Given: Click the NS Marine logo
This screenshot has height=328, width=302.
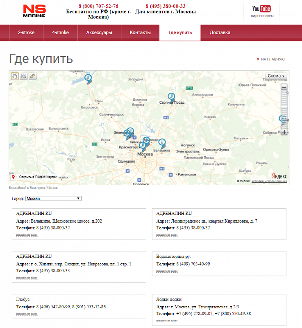Looking at the screenshot, I should [x=34, y=11].
